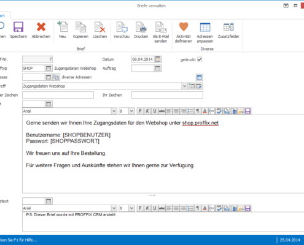Toggle underline in the main text editor
This screenshot has width=304, height=245.
click(155, 111)
